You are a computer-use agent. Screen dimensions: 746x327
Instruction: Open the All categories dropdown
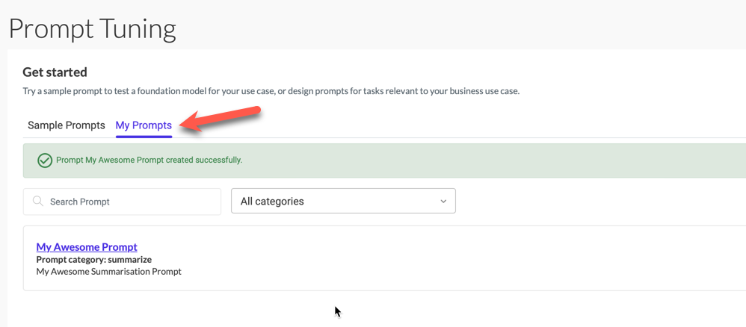(x=343, y=201)
